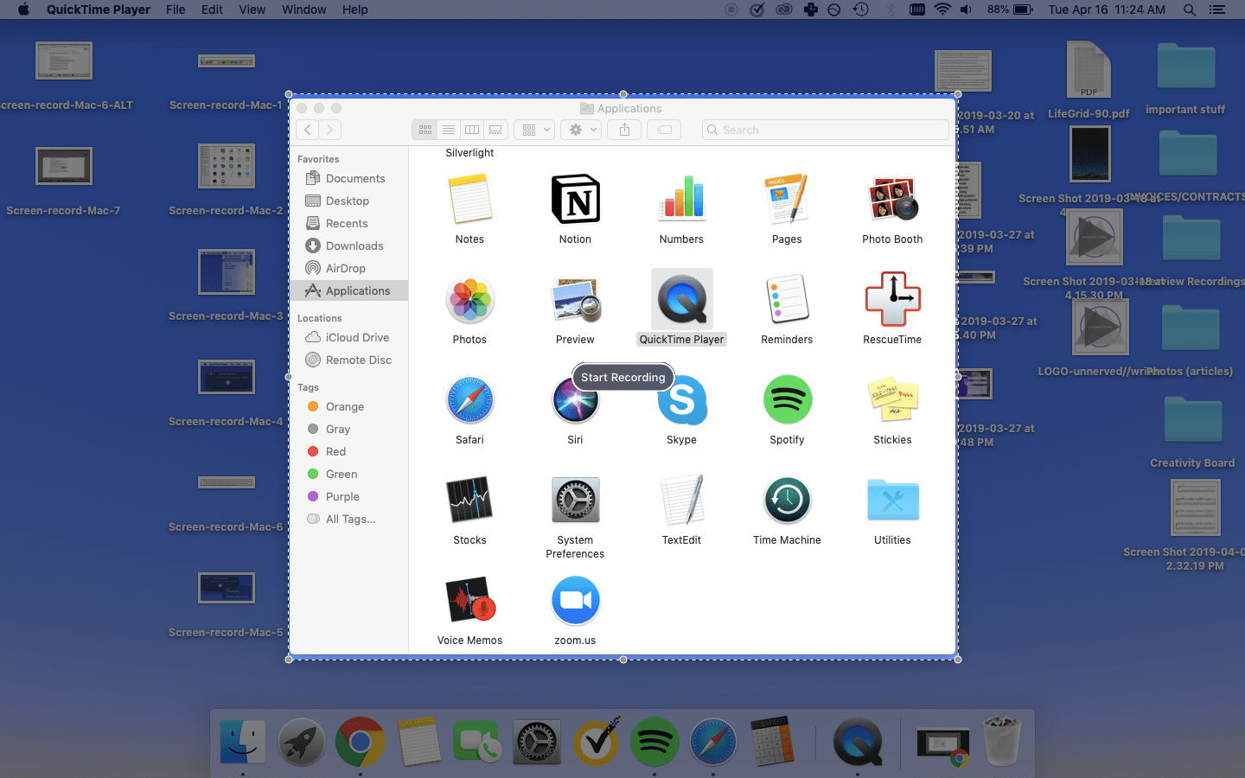Open the Notes app icon

click(x=469, y=200)
